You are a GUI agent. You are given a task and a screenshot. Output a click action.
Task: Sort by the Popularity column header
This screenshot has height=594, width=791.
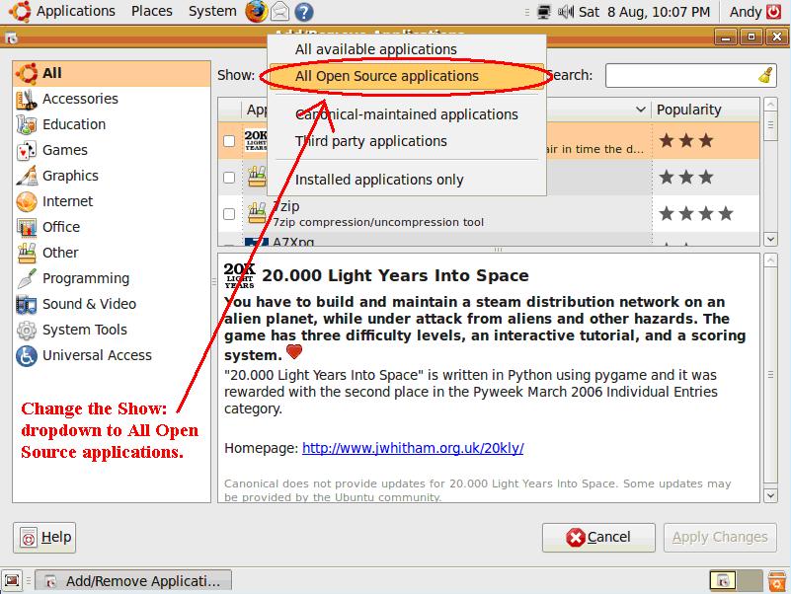pos(705,110)
